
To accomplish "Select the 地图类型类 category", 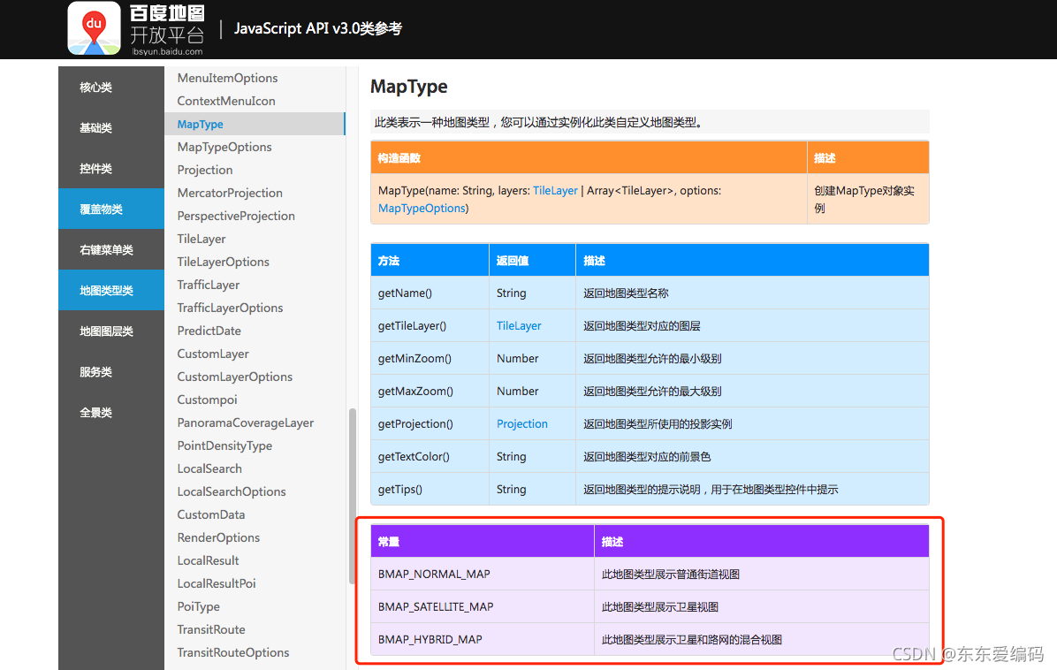I will (111, 291).
